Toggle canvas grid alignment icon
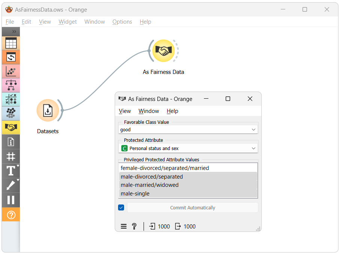Screen dimensions: 340x254 pyautogui.click(x=11, y=156)
